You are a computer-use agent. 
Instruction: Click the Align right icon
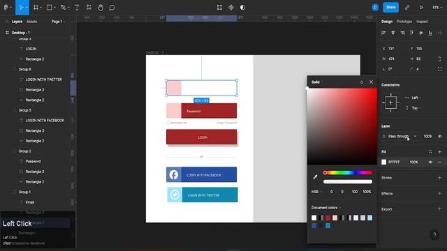point(402,33)
